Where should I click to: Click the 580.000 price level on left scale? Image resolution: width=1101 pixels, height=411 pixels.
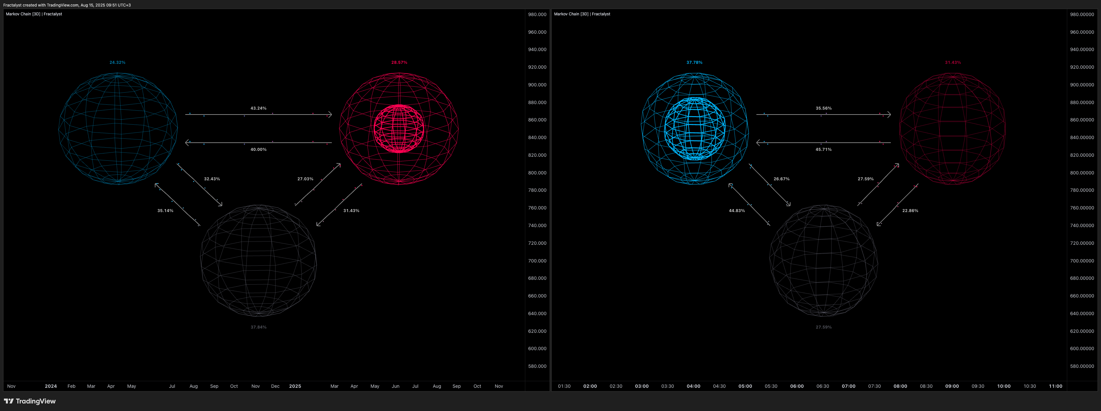pyautogui.click(x=537, y=366)
